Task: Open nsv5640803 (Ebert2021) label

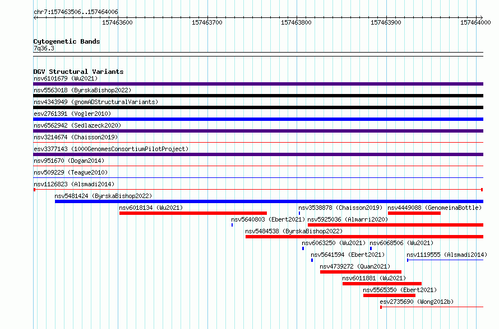Action: pos(268,219)
